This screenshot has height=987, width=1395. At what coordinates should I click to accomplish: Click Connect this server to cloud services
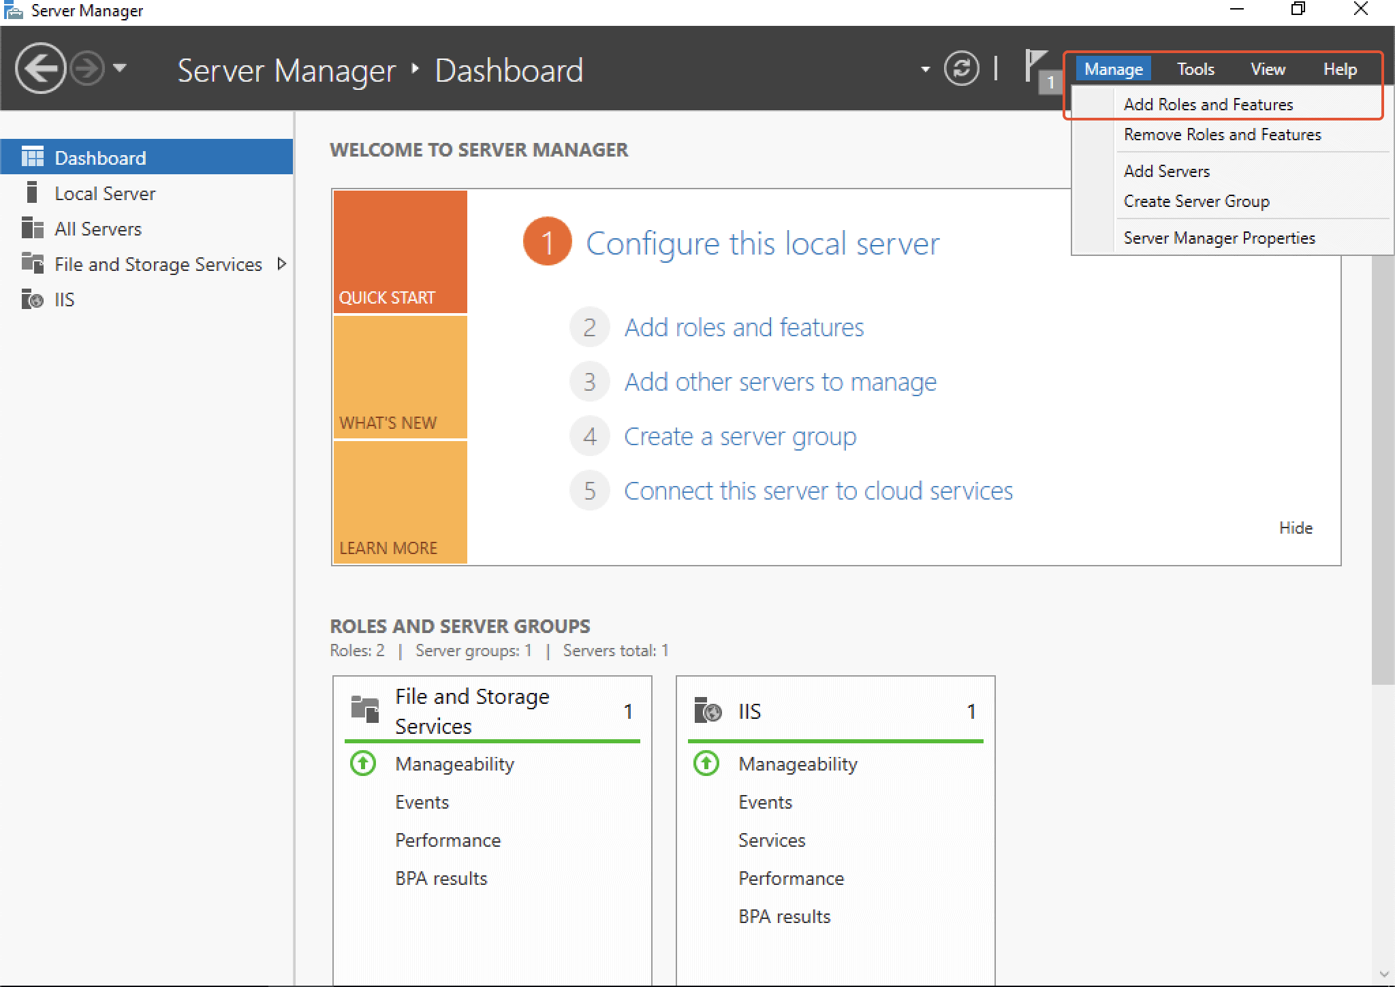(x=818, y=491)
